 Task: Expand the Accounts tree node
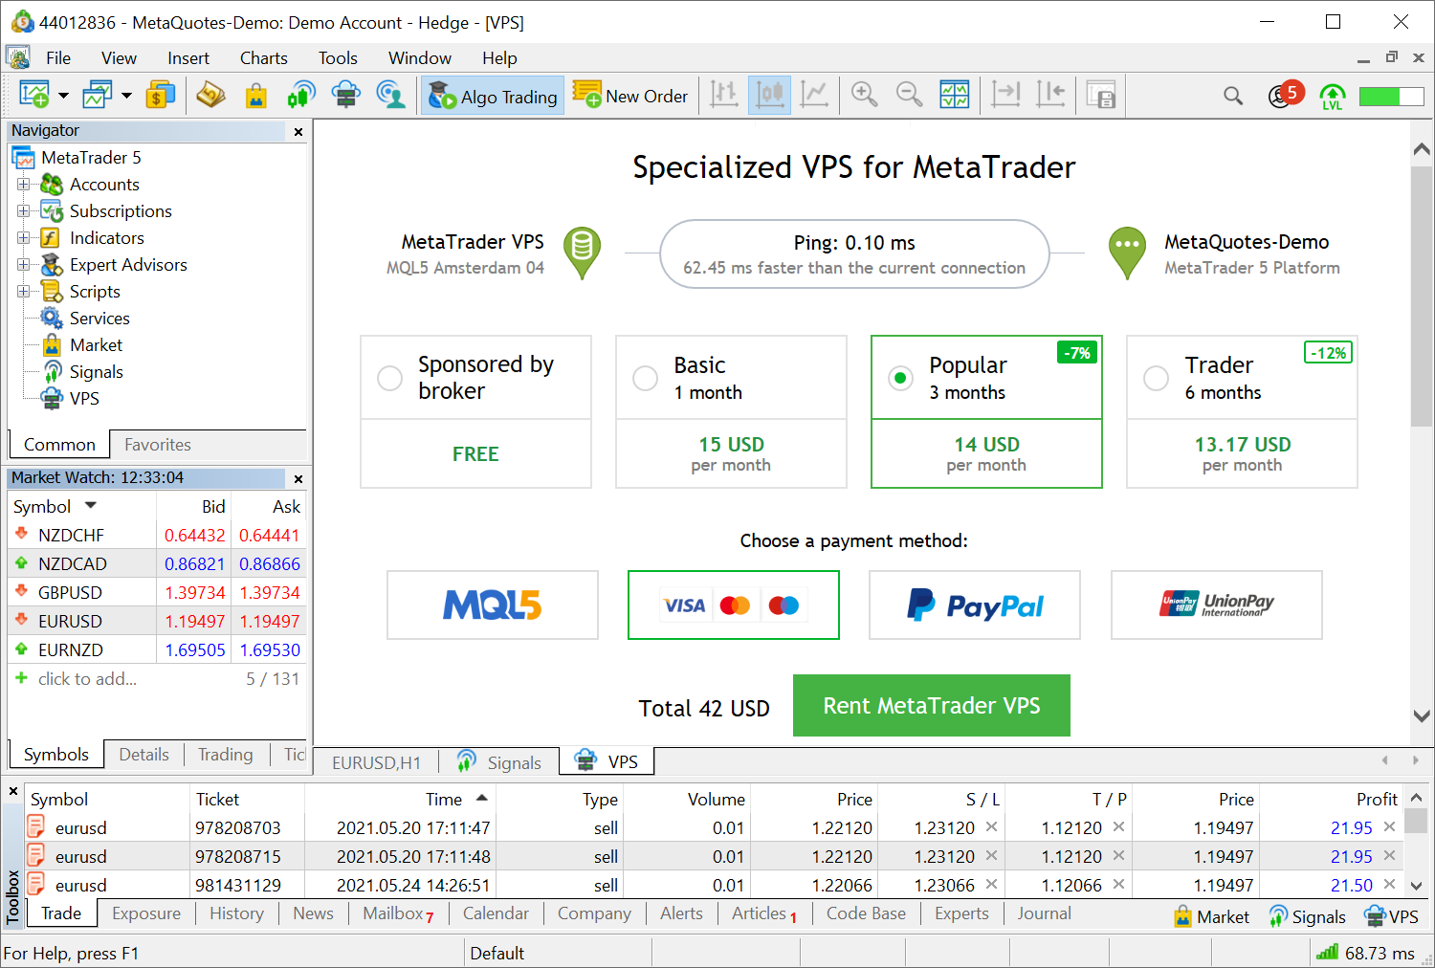pyautogui.click(x=23, y=185)
